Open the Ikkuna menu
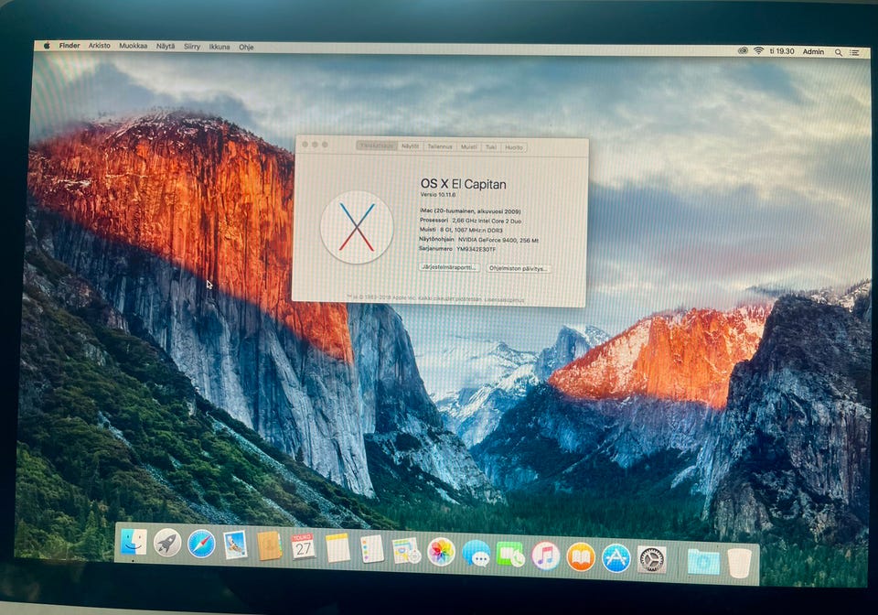The width and height of the screenshot is (878, 615). pyautogui.click(x=219, y=47)
